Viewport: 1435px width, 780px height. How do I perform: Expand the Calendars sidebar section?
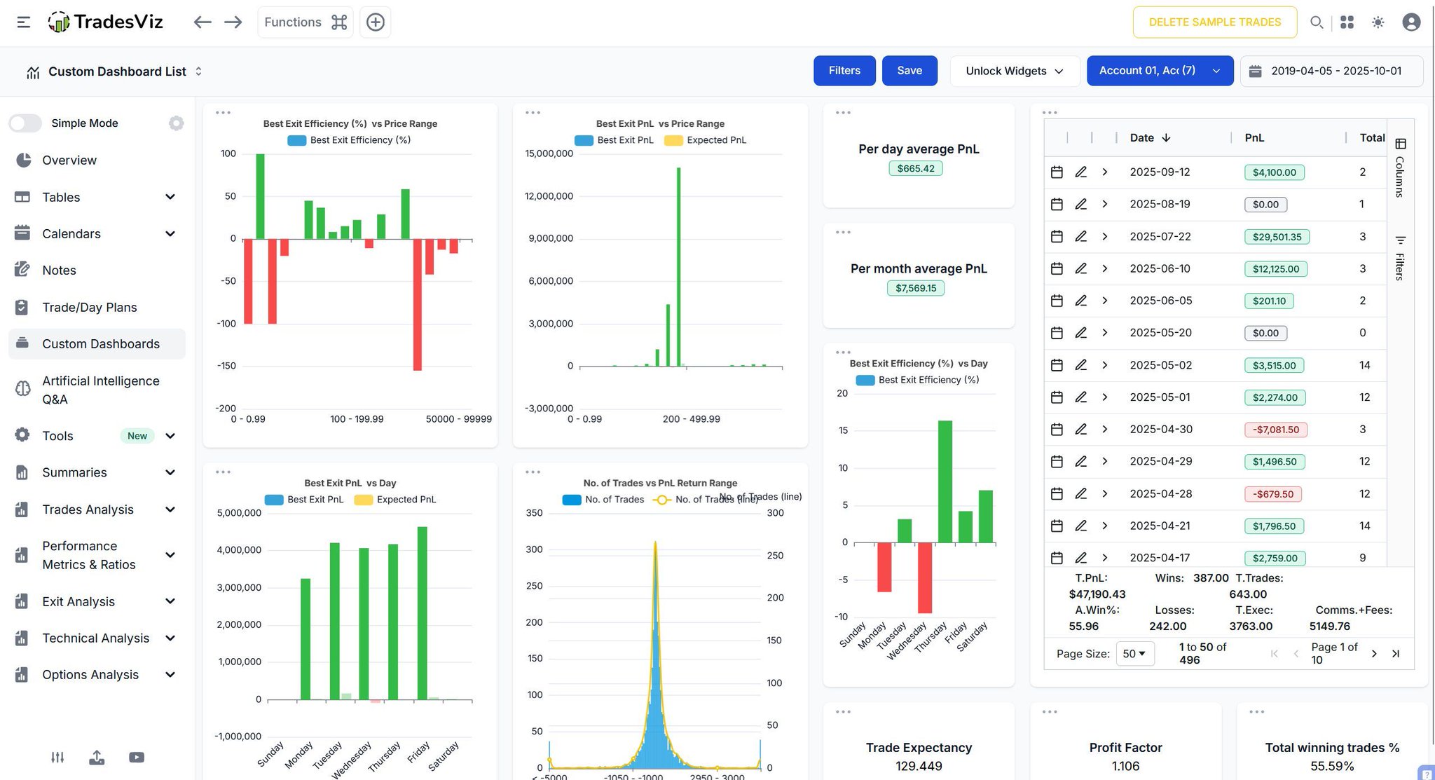click(170, 234)
